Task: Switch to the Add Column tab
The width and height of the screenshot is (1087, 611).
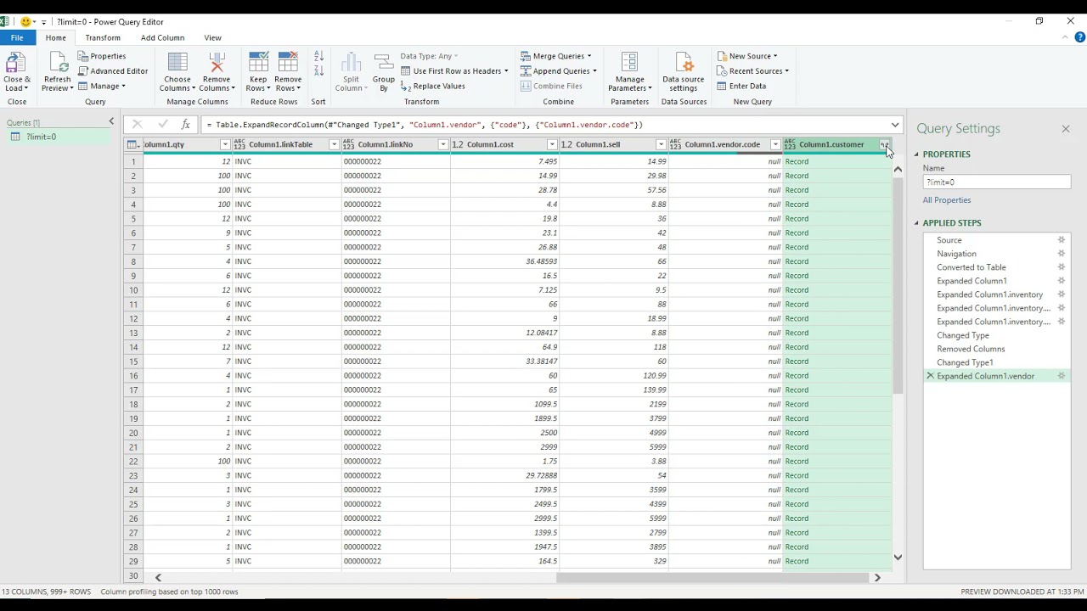Action: [162, 38]
